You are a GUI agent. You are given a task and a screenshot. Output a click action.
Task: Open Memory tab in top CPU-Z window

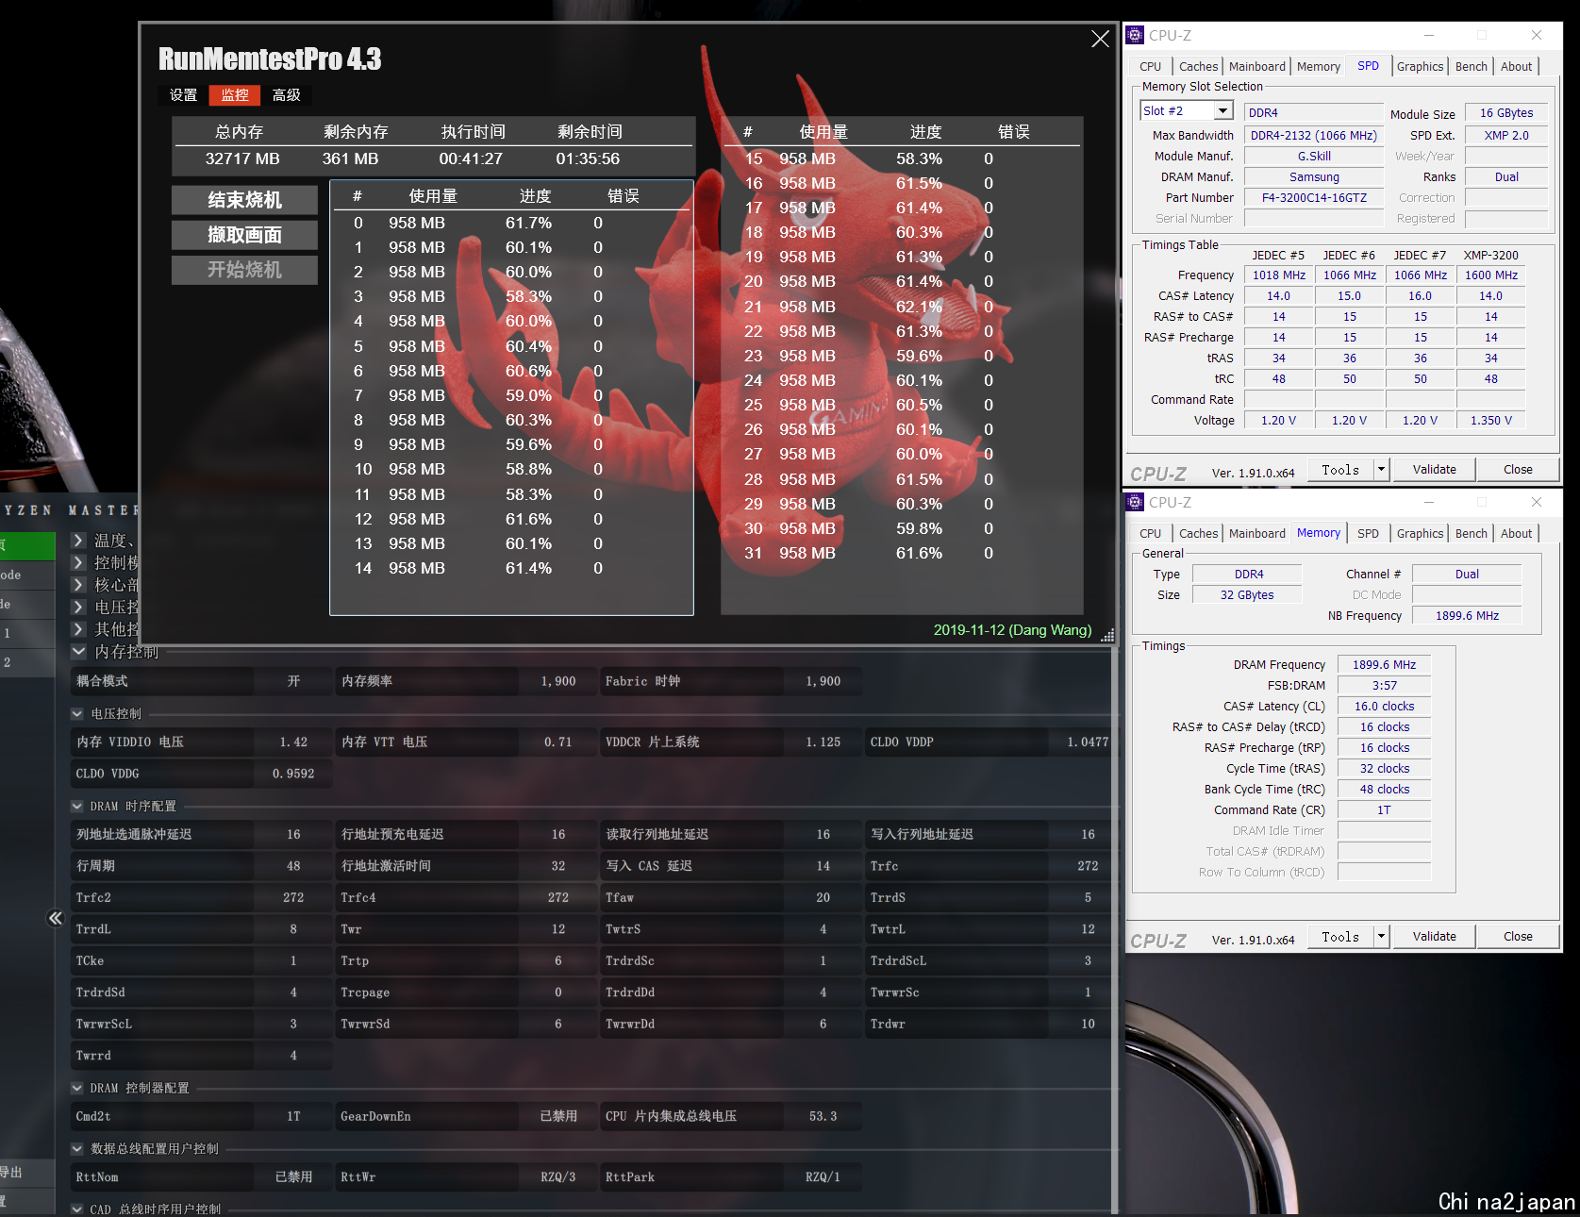coord(1318,66)
